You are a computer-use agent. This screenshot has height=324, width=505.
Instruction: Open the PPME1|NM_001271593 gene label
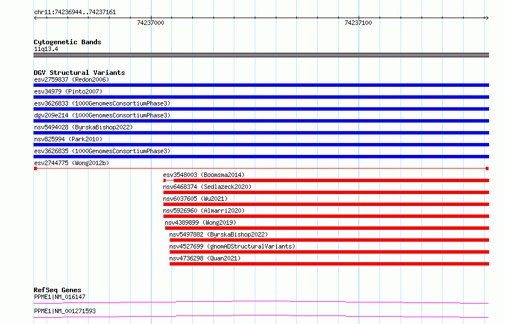tap(65, 311)
